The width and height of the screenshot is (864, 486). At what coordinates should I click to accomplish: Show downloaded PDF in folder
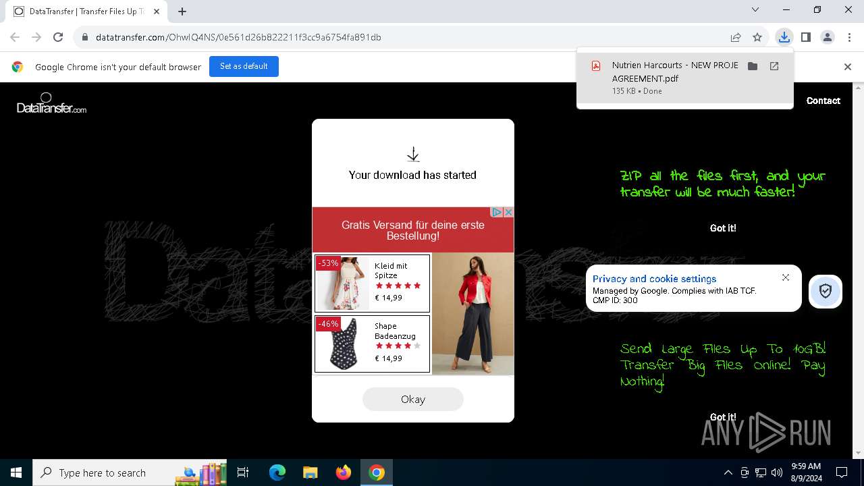click(753, 66)
